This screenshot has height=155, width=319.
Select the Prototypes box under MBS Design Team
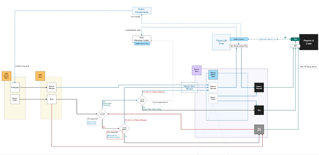point(15,87)
